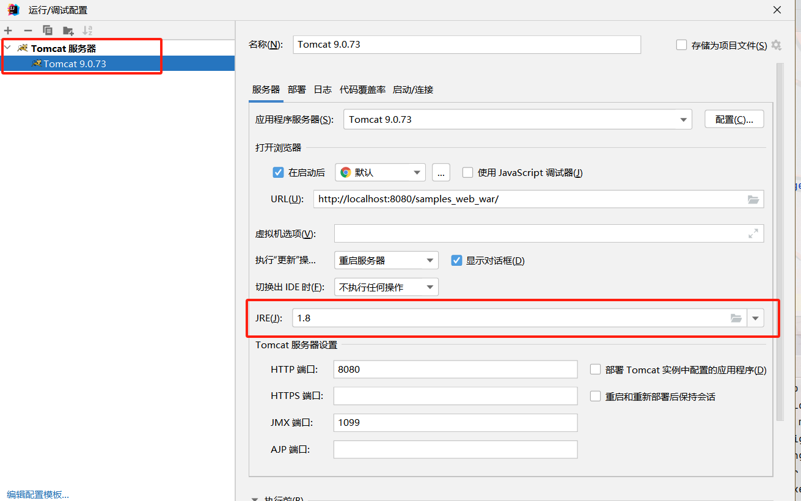This screenshot has width=801, height=501.
Task: Copy the selected configuration
Action: pos(48,31)
